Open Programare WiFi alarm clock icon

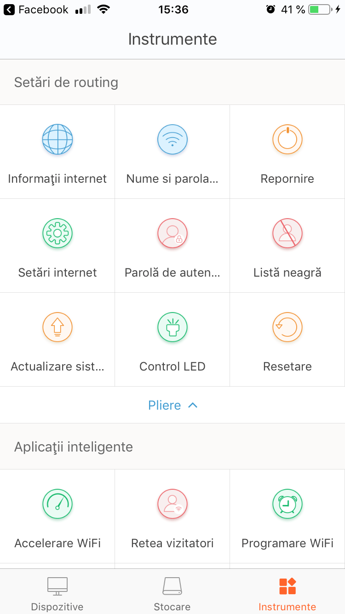(x=287, y=504)
